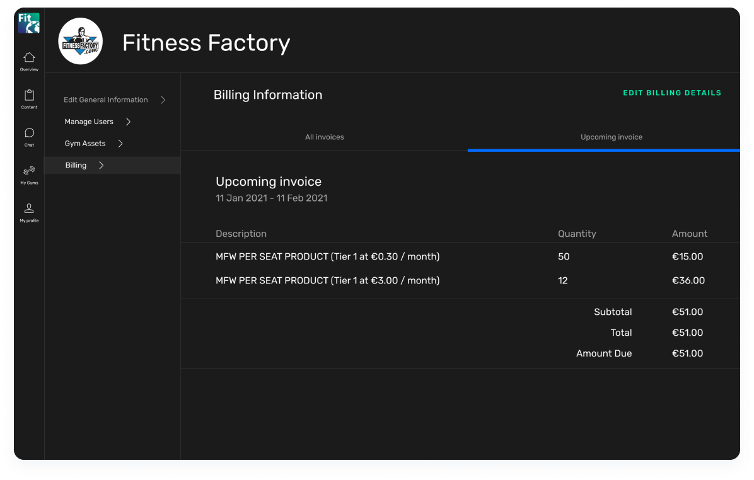
Task: Expand the Billing chevron arrow
Action: click(x=101, y=166)
